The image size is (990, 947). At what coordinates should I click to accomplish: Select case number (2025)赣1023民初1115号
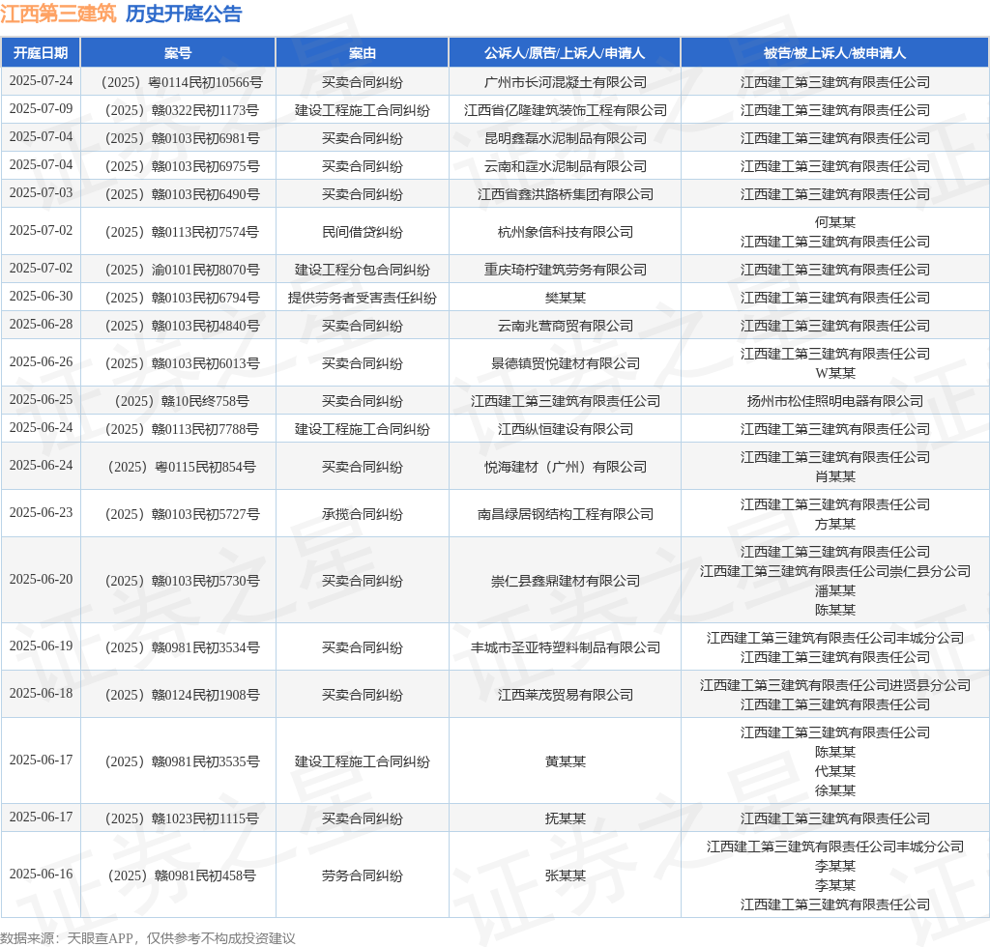coord(181,818)
